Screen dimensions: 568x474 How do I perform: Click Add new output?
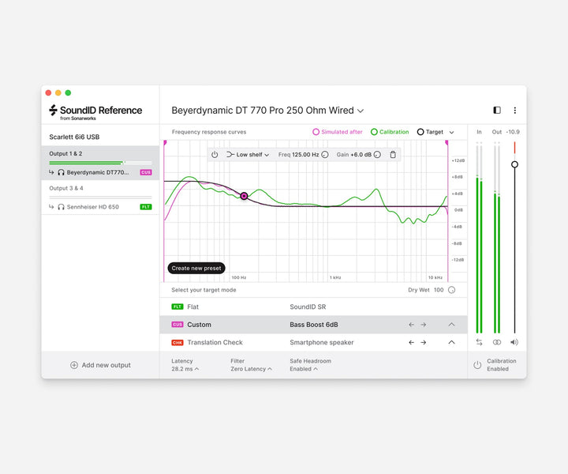100,365
